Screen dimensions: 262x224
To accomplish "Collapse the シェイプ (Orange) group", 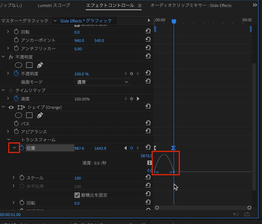I will [3, 107].
